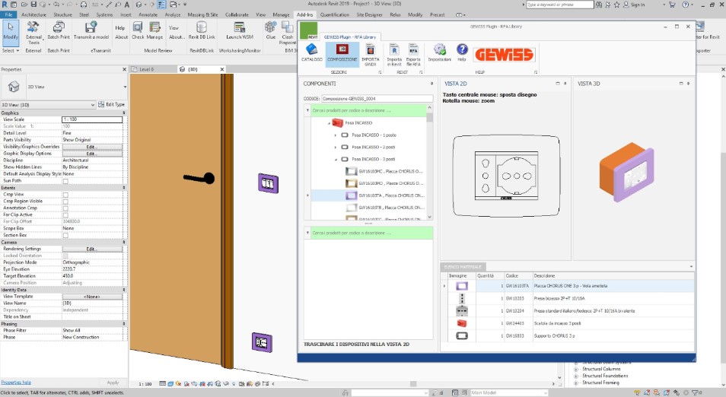The width and height of the screenshot is (726, 397).
Task: Select the door handle in 3D view
Action: pyautogui.click(x=199, y=178)
